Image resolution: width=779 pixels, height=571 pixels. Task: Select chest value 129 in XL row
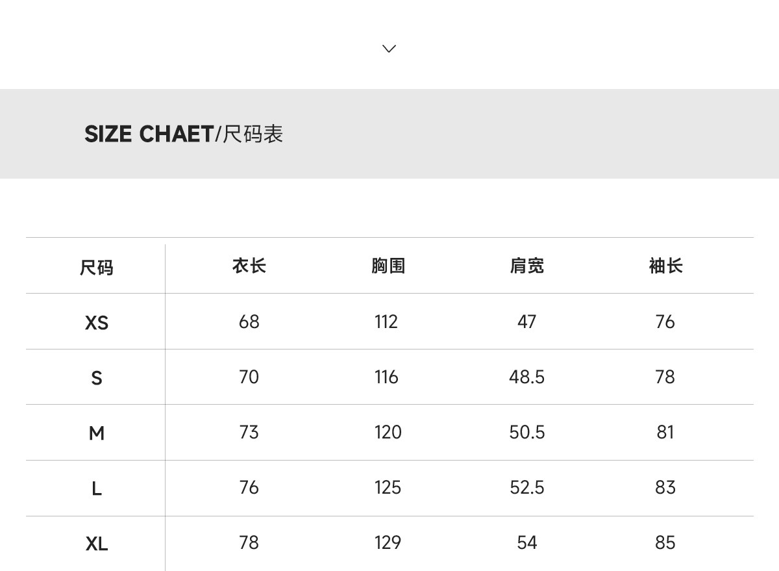click(388, 542)
